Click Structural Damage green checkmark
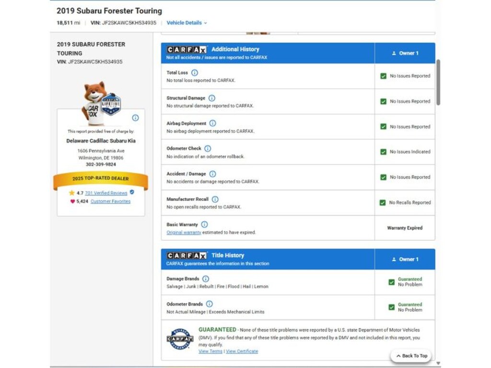 click(383, 102)
